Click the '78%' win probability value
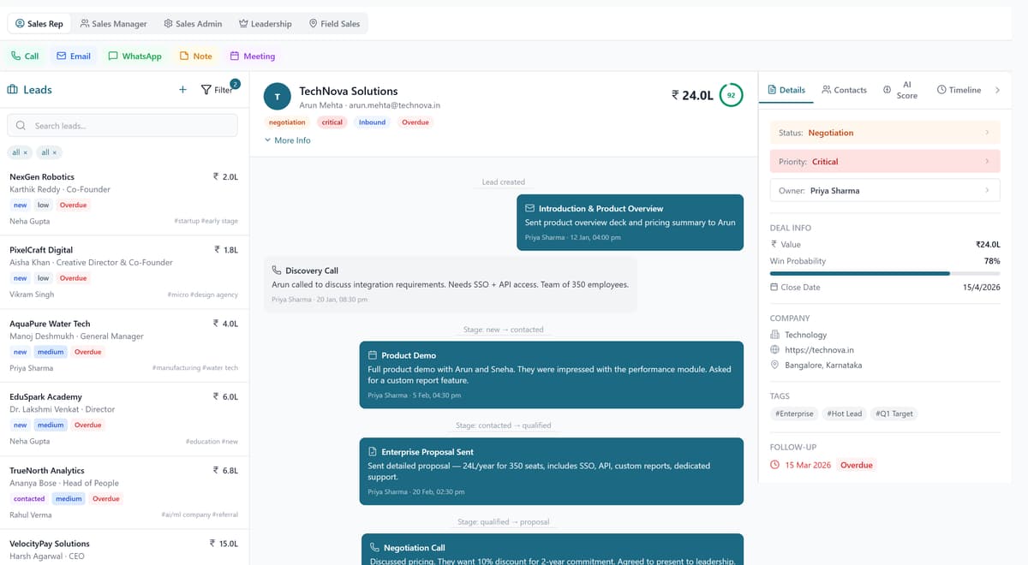1028x565 pixels. point(992,260)
